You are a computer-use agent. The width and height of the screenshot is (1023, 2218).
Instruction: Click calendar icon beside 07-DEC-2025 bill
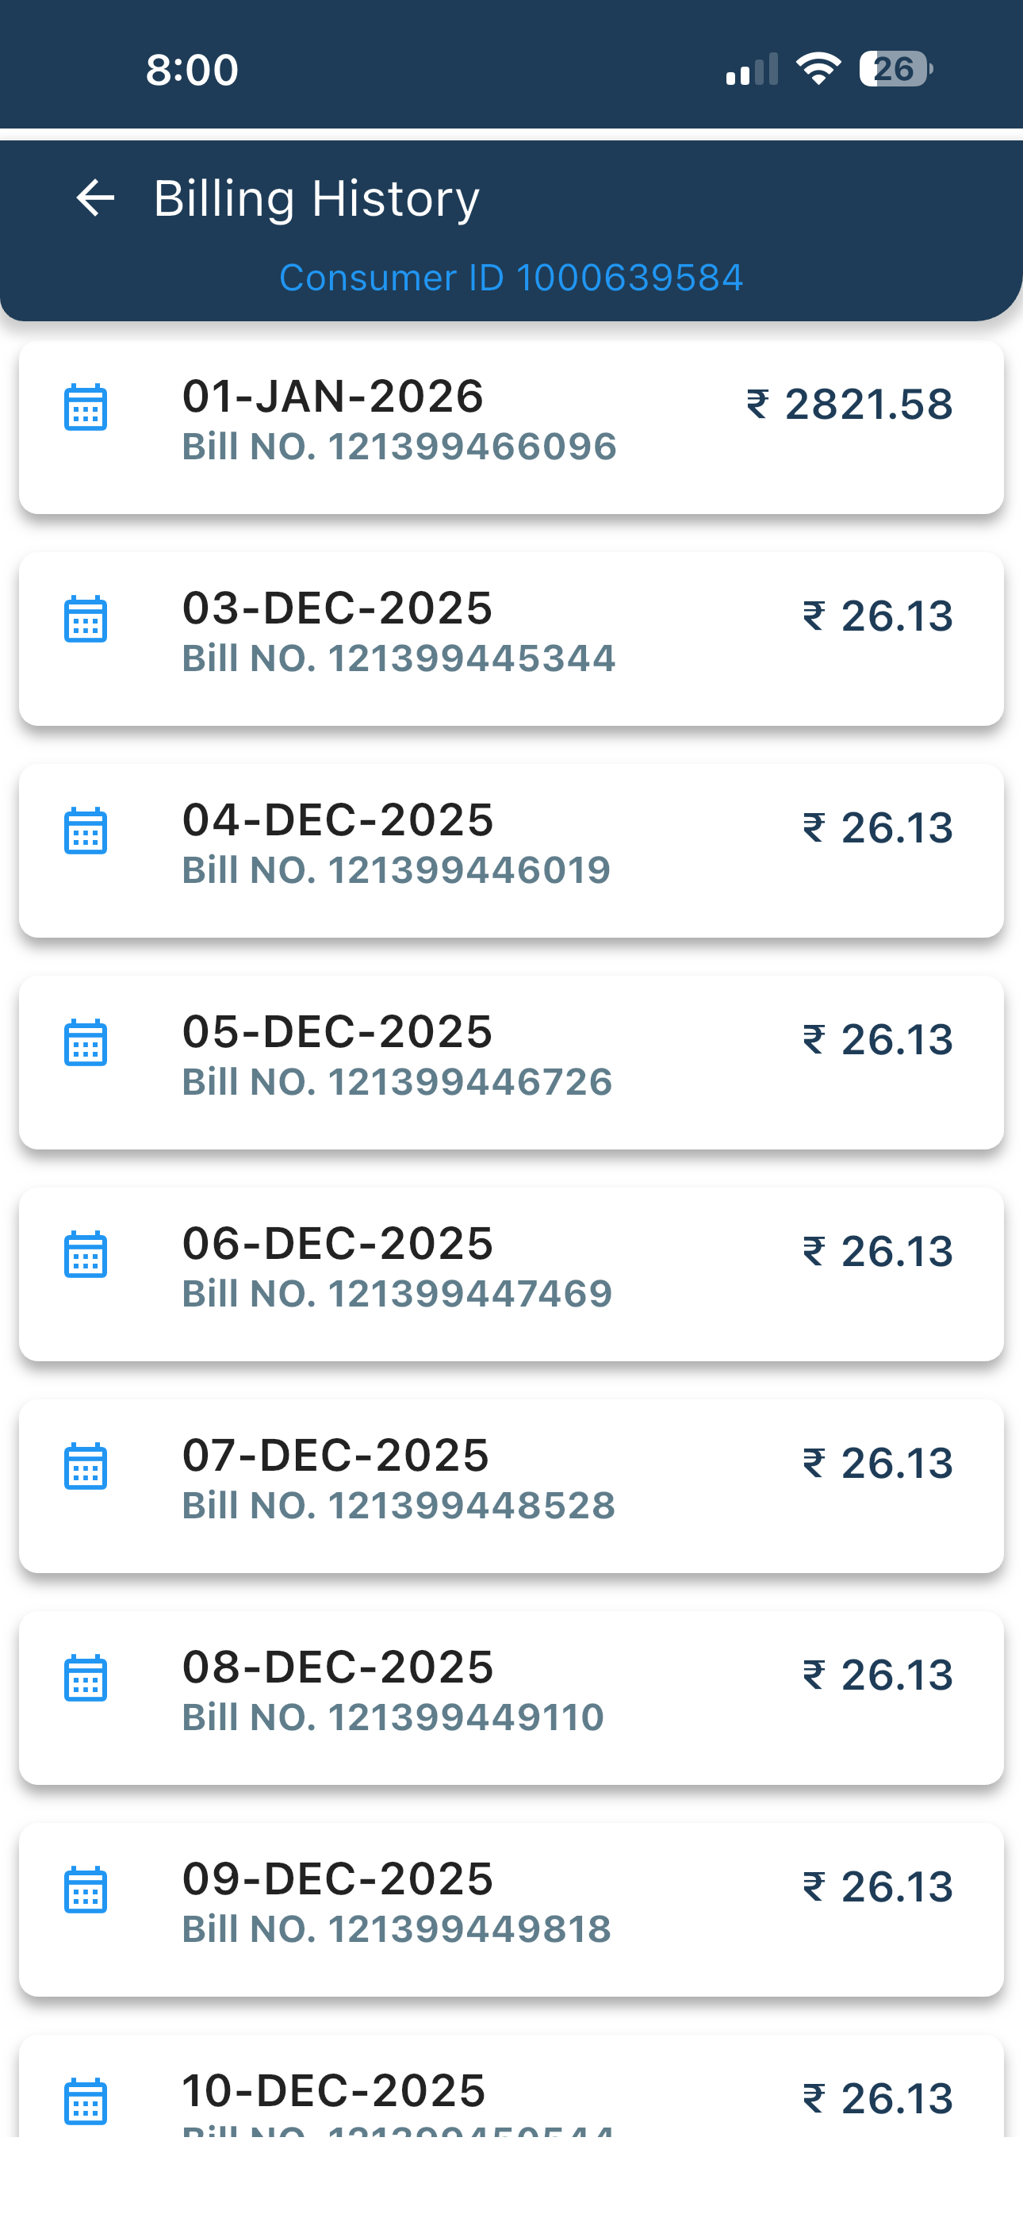pos(86,1465)
